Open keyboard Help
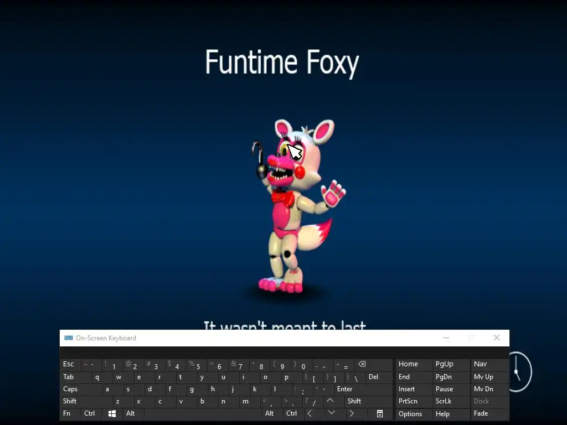Image resolution: width=567 pixels, height=425 pixels. [451, 413]
